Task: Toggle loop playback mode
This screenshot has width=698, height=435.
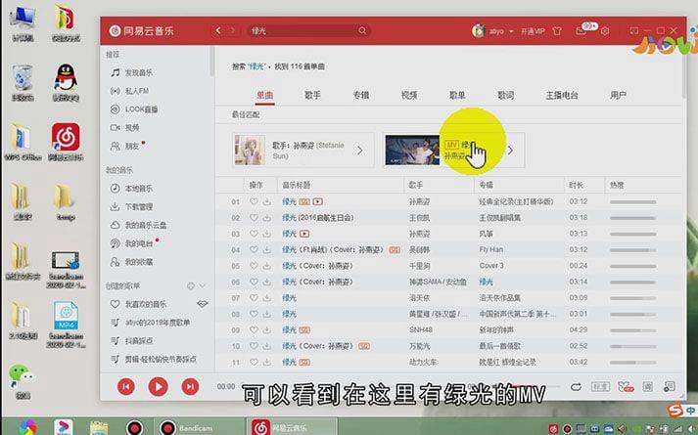Action: coord(576,386)
